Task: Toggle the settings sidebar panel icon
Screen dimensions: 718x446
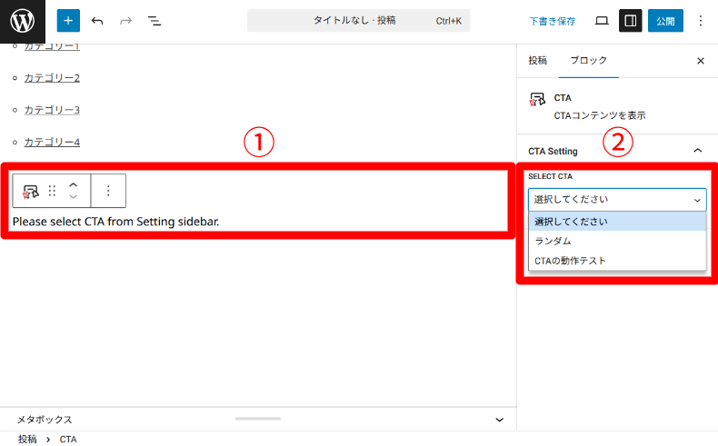Action: pyautogui.click(x=630, y=21)
